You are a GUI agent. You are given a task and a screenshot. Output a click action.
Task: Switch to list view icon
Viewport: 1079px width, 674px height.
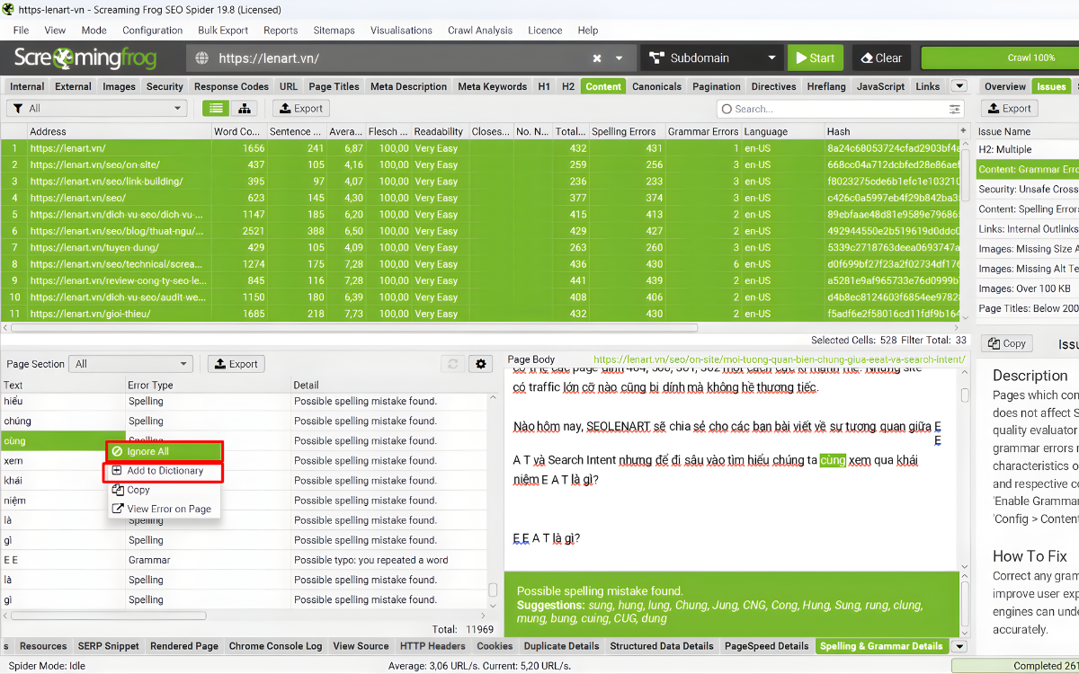[215, 109]
